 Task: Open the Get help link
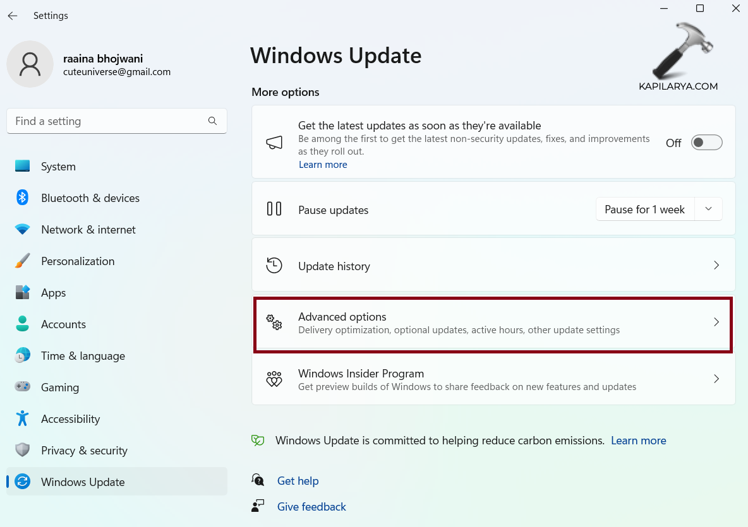coord(298,481)
